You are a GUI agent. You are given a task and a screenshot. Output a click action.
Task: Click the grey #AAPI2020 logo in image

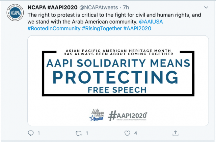coord(127,115)
